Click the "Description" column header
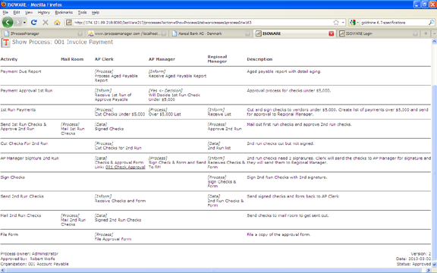Screen dimensions: 437x273 coord(259,59)
